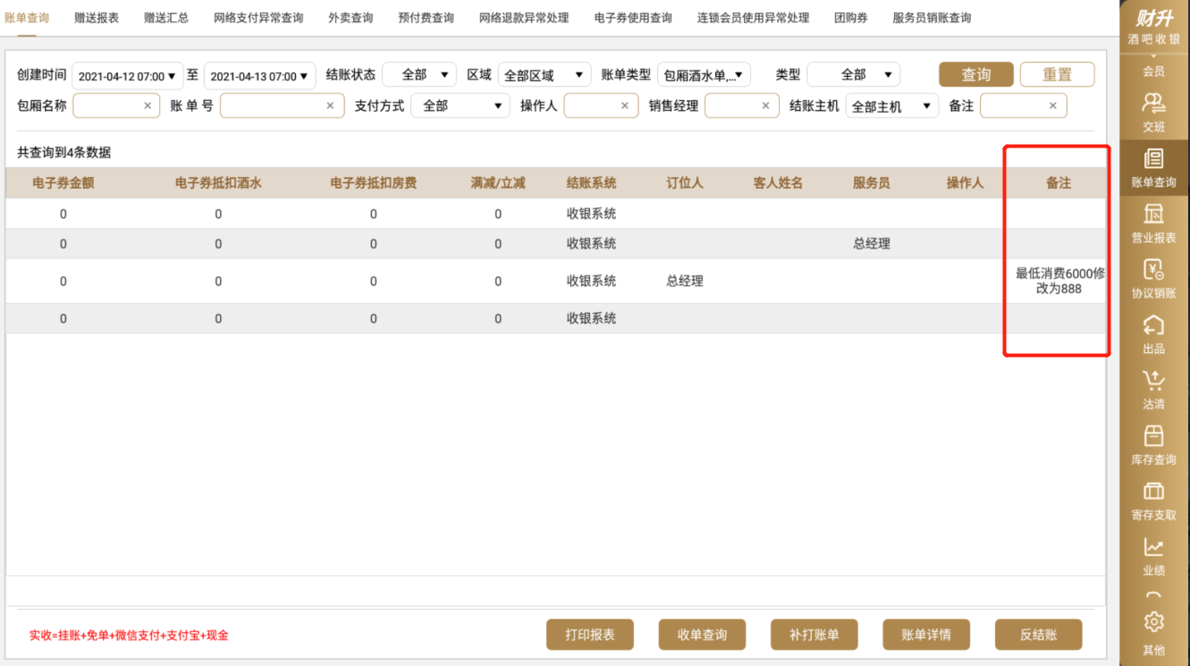Switch to the 赠送汇总 tab
Viewport: 1190px width, 666px height.
coord(166,18)
